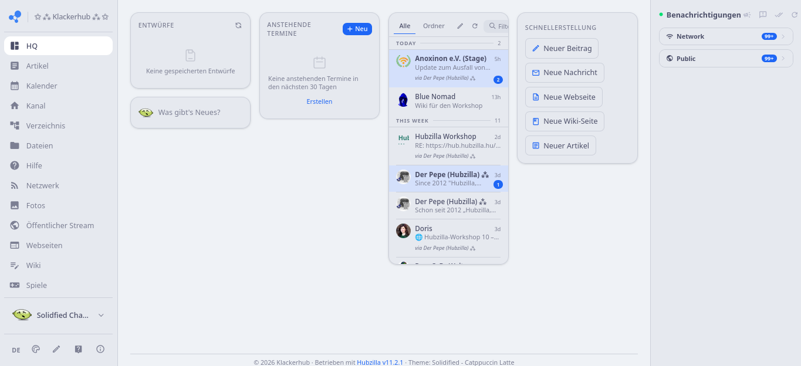The height and width of the screenshot is (366, 801).
Task: Open the Blue Nomad message
Action: click(448, 101)
